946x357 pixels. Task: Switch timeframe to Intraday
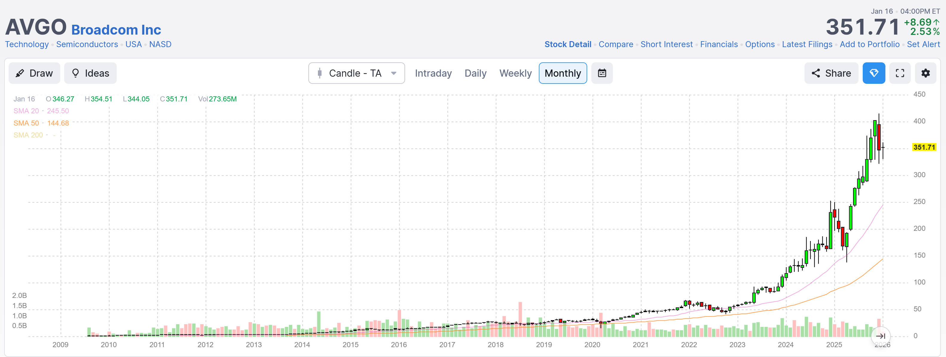[433, 73]
